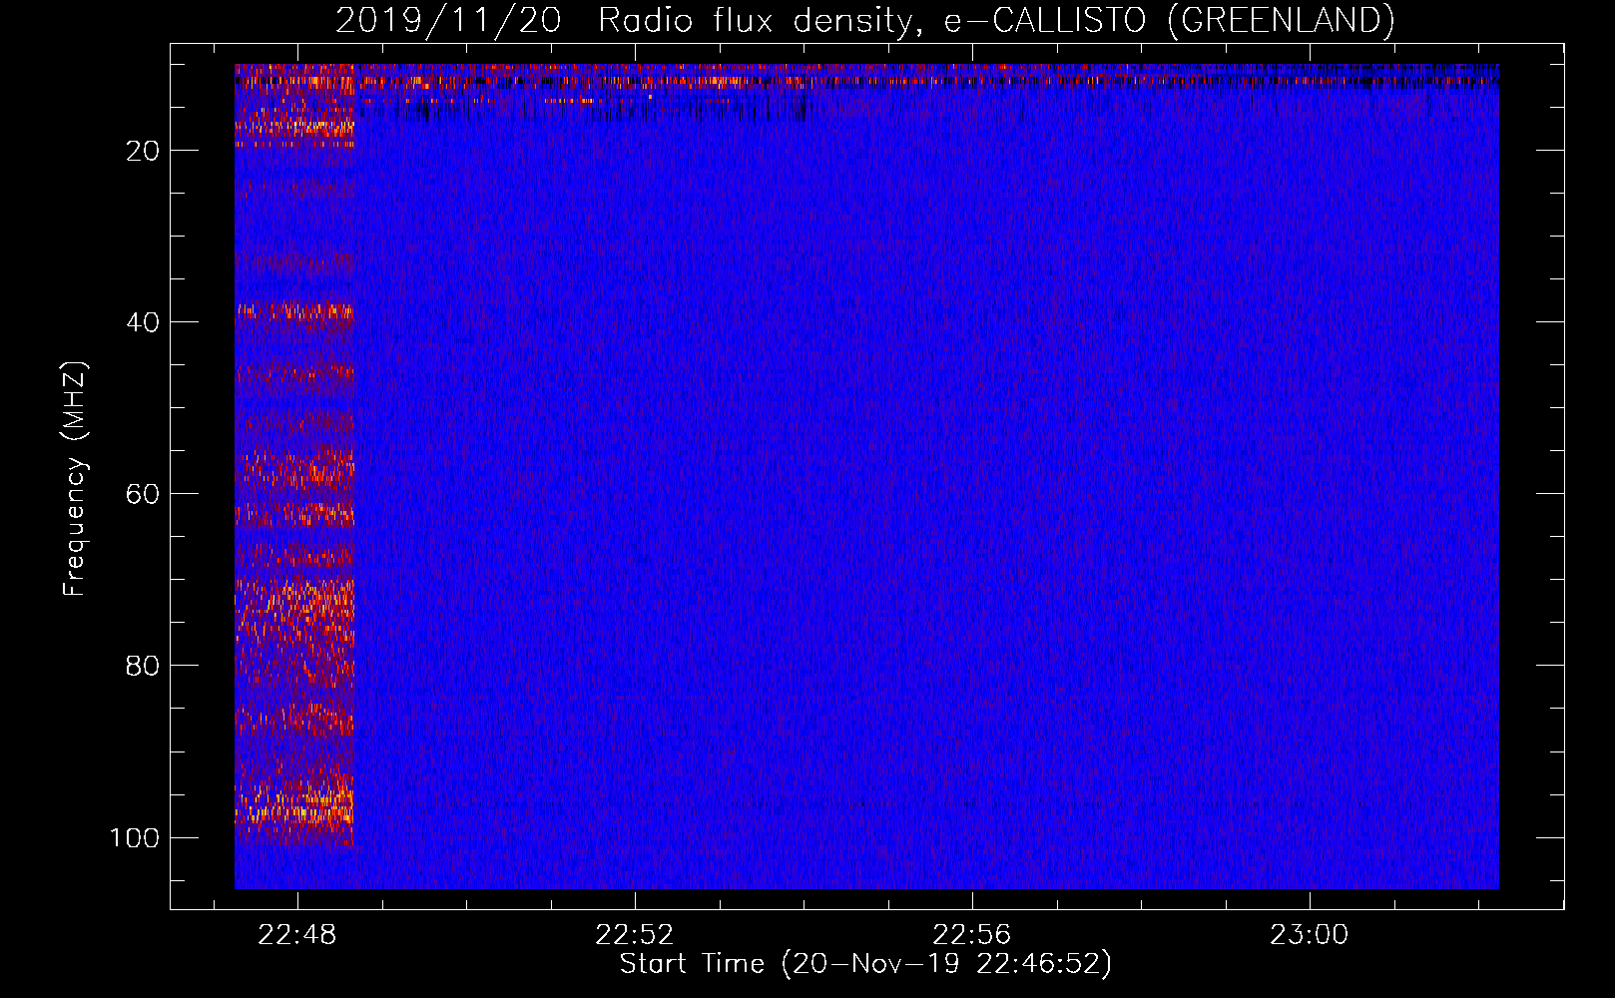Click the 22:52 time tick label
The image size is (1615, 998).
[x=635, y=935]
